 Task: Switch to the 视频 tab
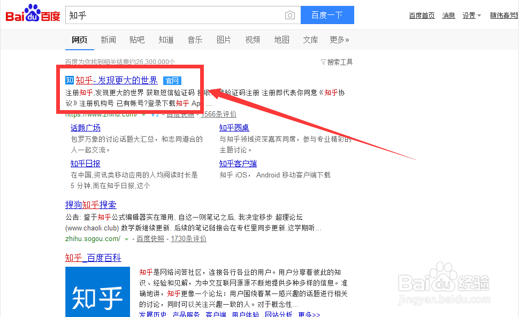[x=253, y=40]
